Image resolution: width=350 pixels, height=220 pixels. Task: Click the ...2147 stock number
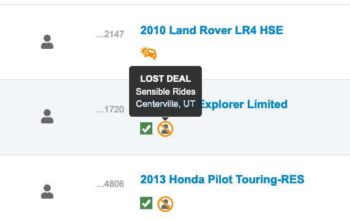click(111, 34)
